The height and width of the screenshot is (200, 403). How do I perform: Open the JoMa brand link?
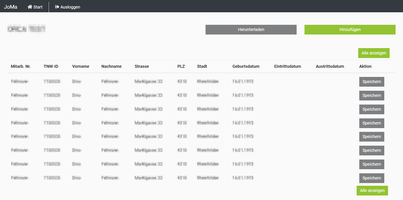11,7
